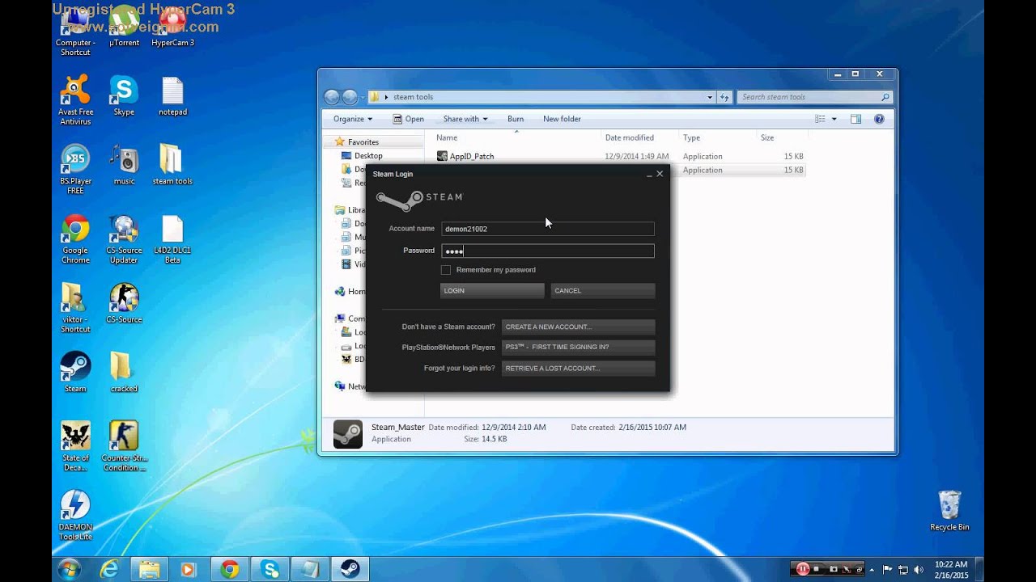Open Explorer help question mark icon
1036x582 pixels.
click(880, 119)
